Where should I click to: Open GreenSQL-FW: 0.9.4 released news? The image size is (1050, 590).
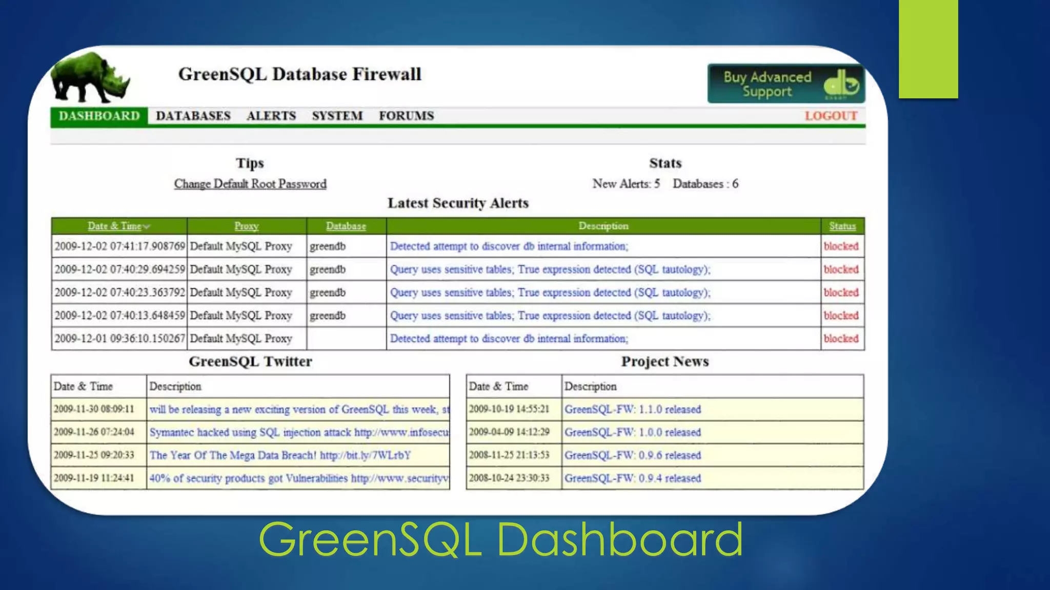tap(633, 478)
